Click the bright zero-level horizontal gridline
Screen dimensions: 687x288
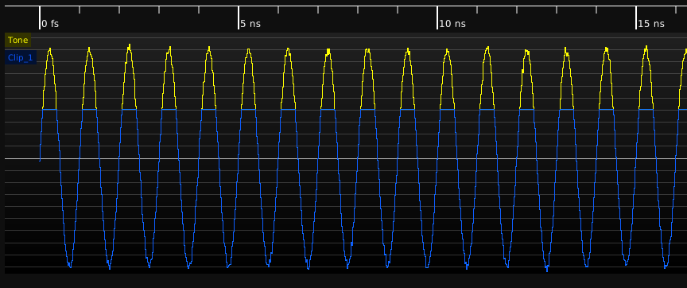pyautogui.click(x=346, y=158)
